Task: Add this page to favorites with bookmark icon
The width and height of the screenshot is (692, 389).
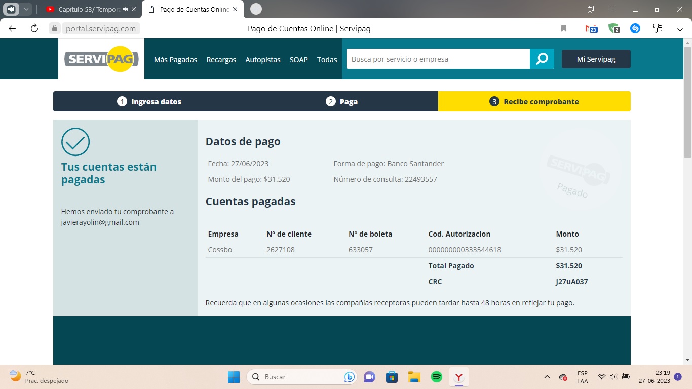Action: click(564, 29)
